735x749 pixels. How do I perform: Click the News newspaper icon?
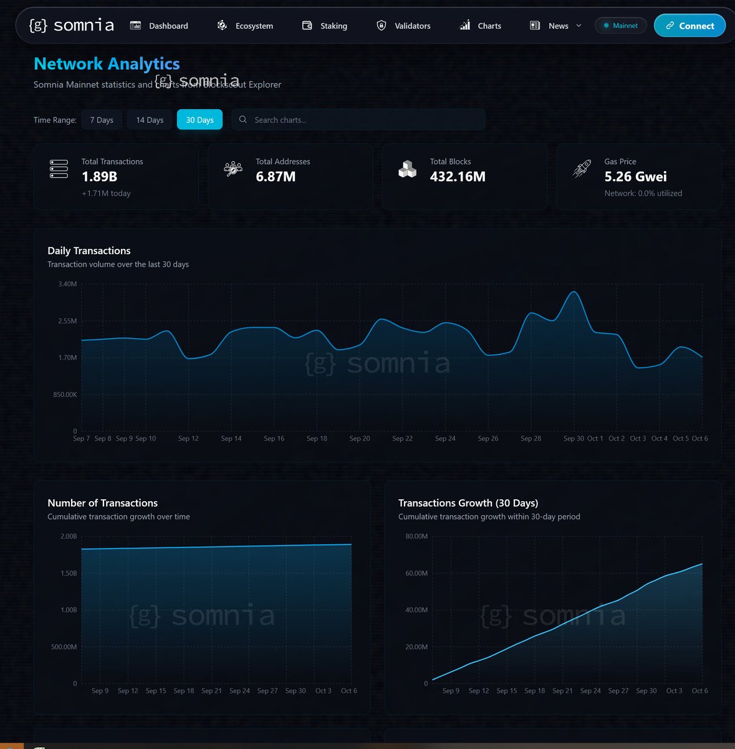coord(535,26)
